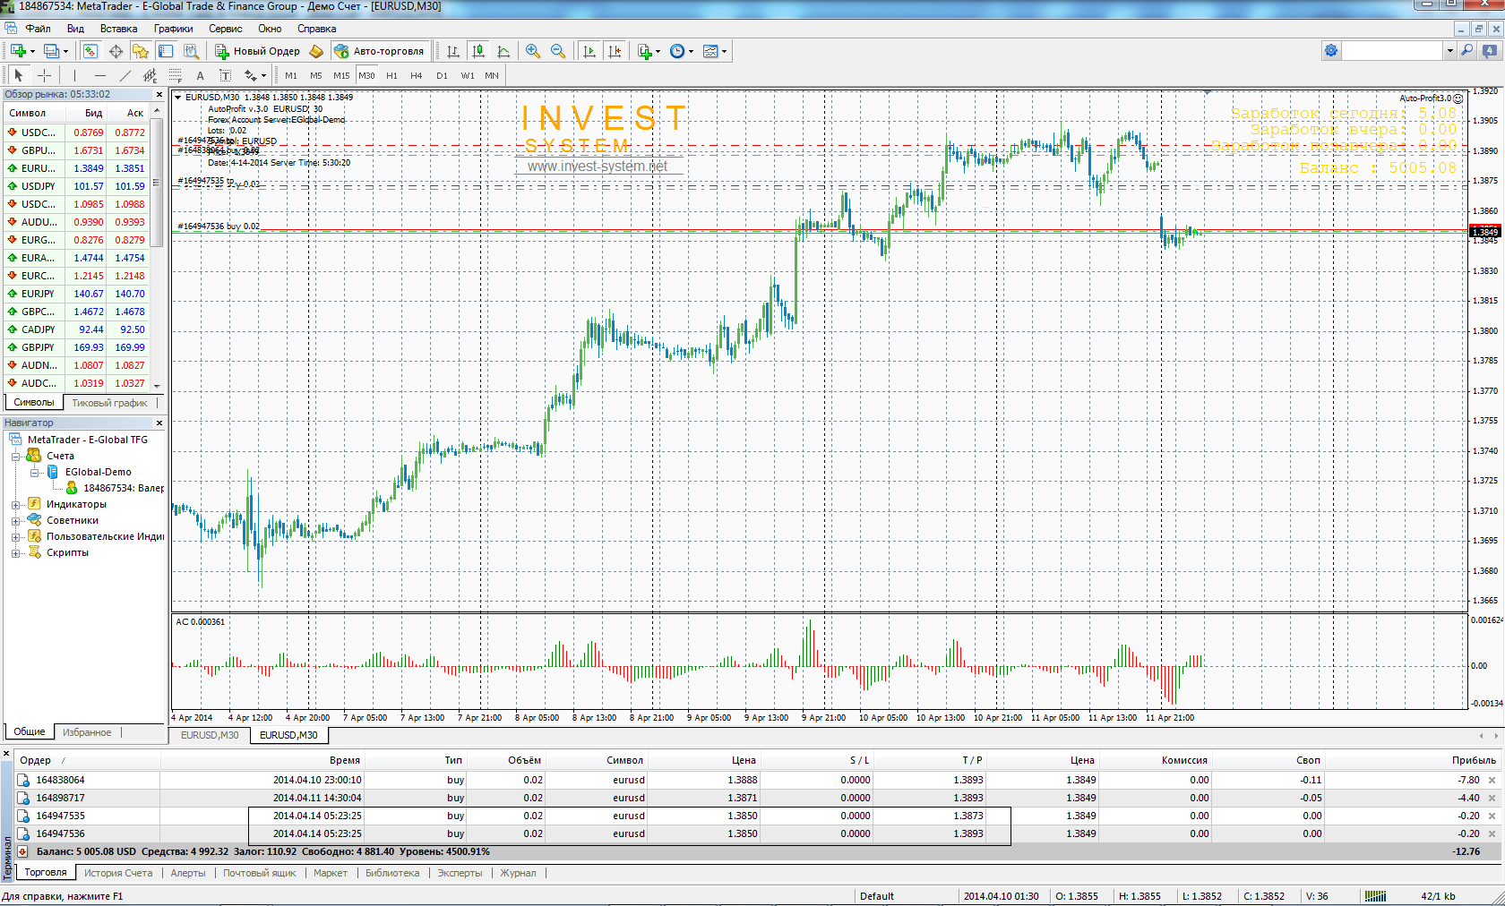Image resolution: width=1505 pixels, height=906 pixels.
Task: Expand the Советники tree node
Action: (15, 521)
